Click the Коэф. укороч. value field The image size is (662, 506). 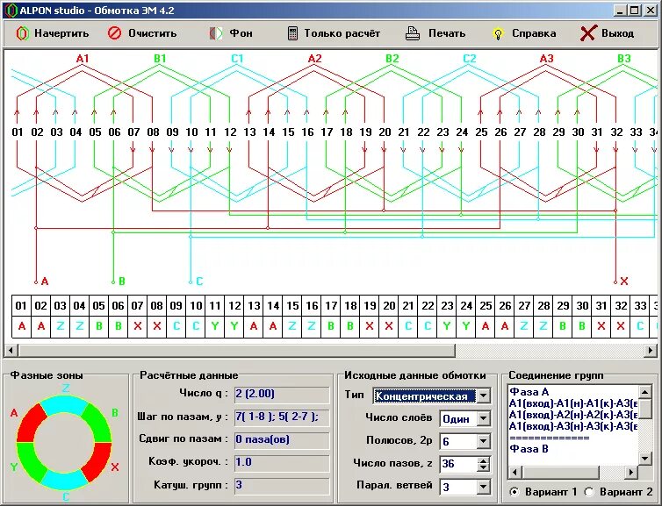(282, 462)
